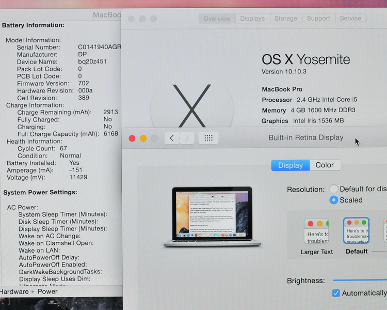Select the Scaled resolution option
387x310 pixels.
(333, 200)
